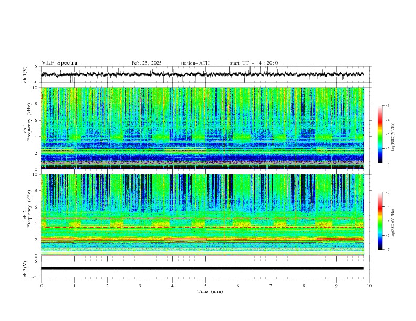Click the "VLF Spectra" title text

pyautogui.click(x=59, y=63)
